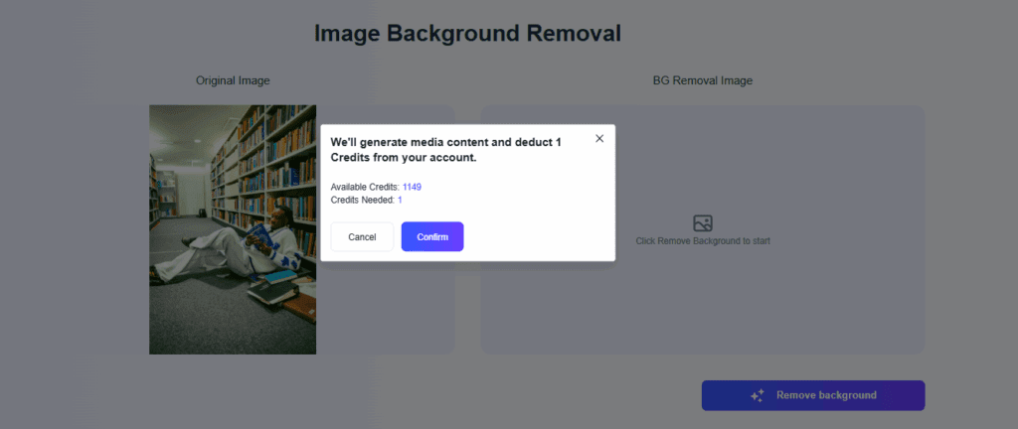Confirm the credit deduction

(x=432, y=236)
